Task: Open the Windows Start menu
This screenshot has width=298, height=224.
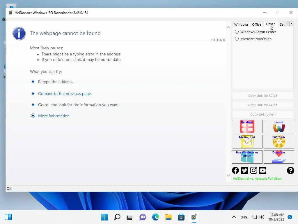Action: (x=104, y=217)
